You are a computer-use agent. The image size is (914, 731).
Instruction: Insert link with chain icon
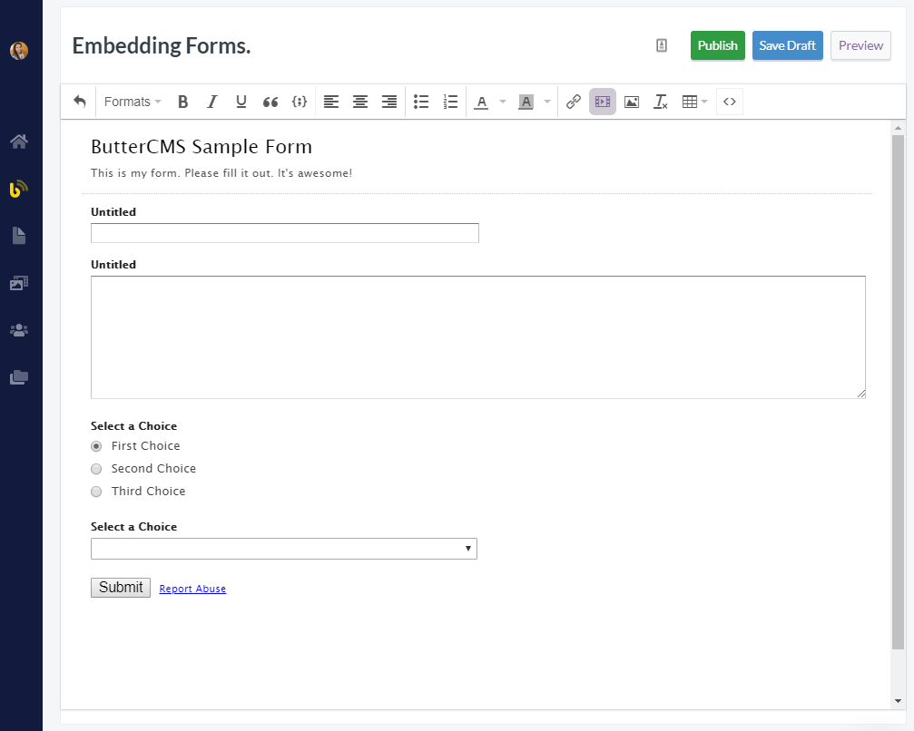[x=574, y=102]
